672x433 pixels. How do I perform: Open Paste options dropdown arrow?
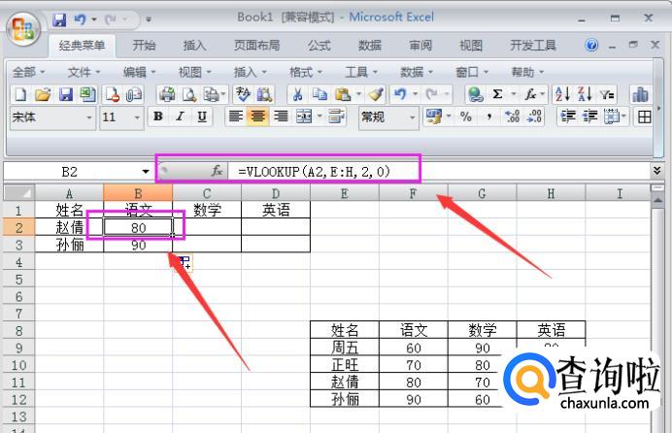point(358,94)
